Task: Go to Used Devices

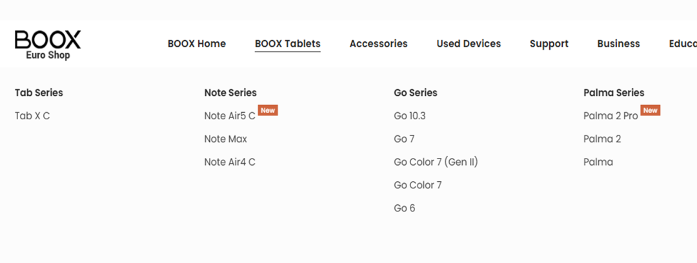Action: [469, 44]
